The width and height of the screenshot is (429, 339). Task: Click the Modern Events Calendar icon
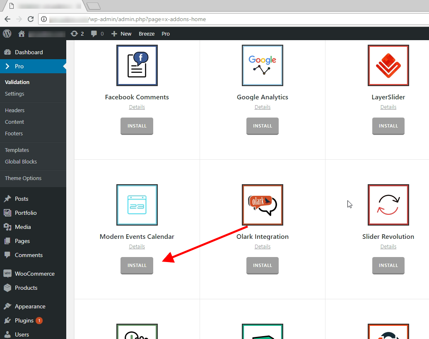(137, 205)
